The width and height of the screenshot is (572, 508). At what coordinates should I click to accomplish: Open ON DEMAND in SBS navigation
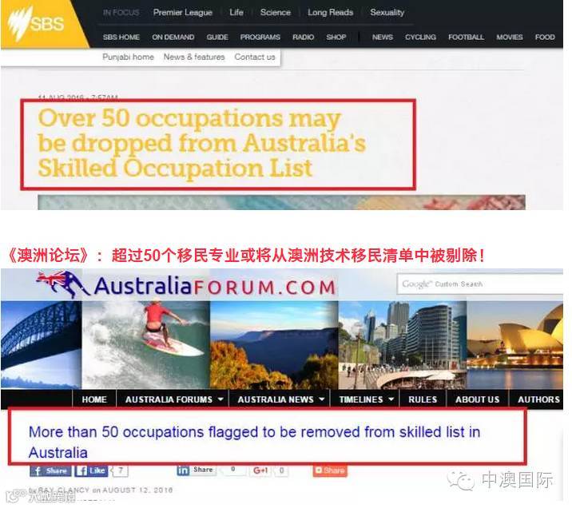(x=173, y=38)
